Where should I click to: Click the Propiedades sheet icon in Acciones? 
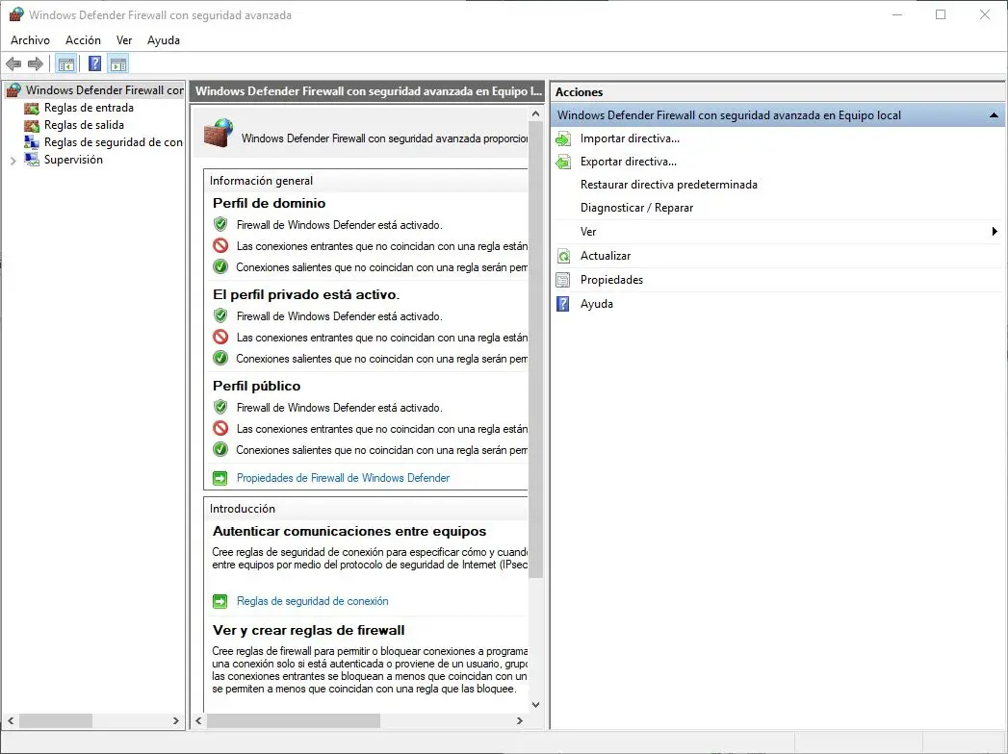point(563,280)
